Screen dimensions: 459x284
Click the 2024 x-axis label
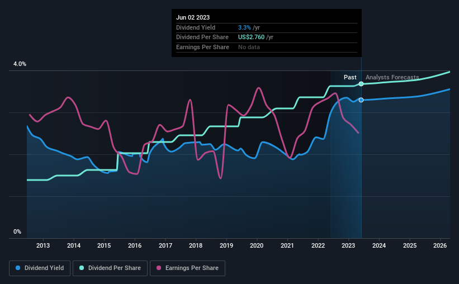(x=379, y=245)
